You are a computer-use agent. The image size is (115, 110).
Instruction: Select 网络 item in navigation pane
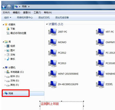pos(23,93)
